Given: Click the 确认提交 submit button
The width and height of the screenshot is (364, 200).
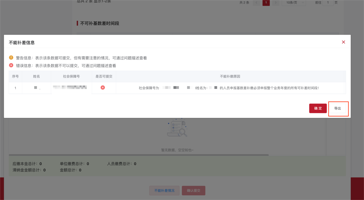Looking at the screenshot, I should click(193, 190).
